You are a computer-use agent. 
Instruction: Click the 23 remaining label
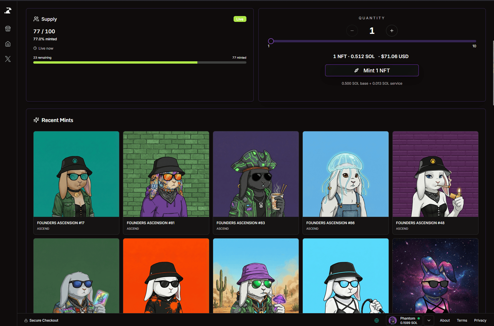42,57
